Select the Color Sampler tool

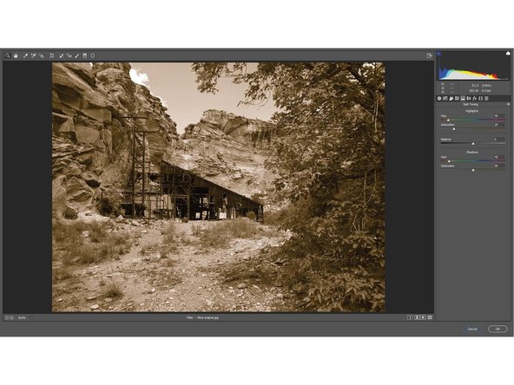[x=33, y=56]
